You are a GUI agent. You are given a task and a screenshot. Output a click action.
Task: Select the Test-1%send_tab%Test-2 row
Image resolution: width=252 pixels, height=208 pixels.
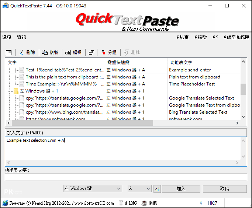(x=123, y=70)
